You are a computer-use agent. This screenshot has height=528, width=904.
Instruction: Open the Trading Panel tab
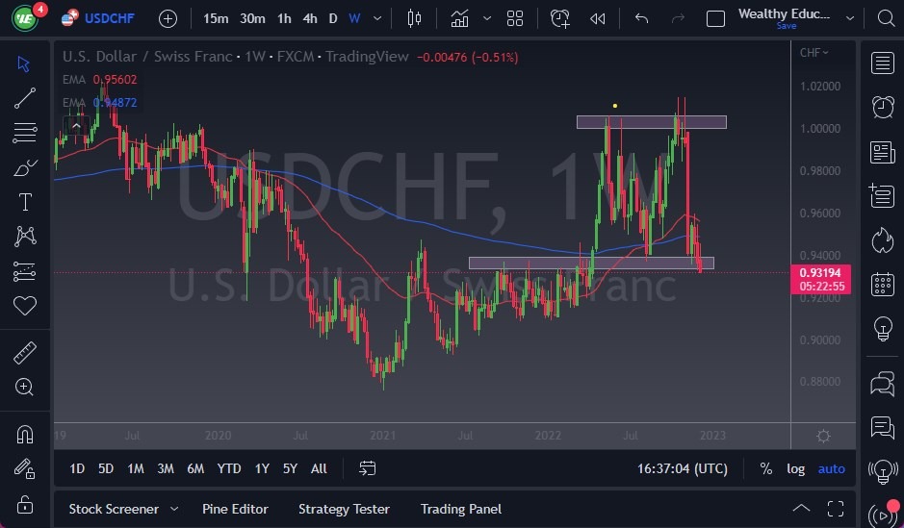pyautogui.click(x=460, y=509)
